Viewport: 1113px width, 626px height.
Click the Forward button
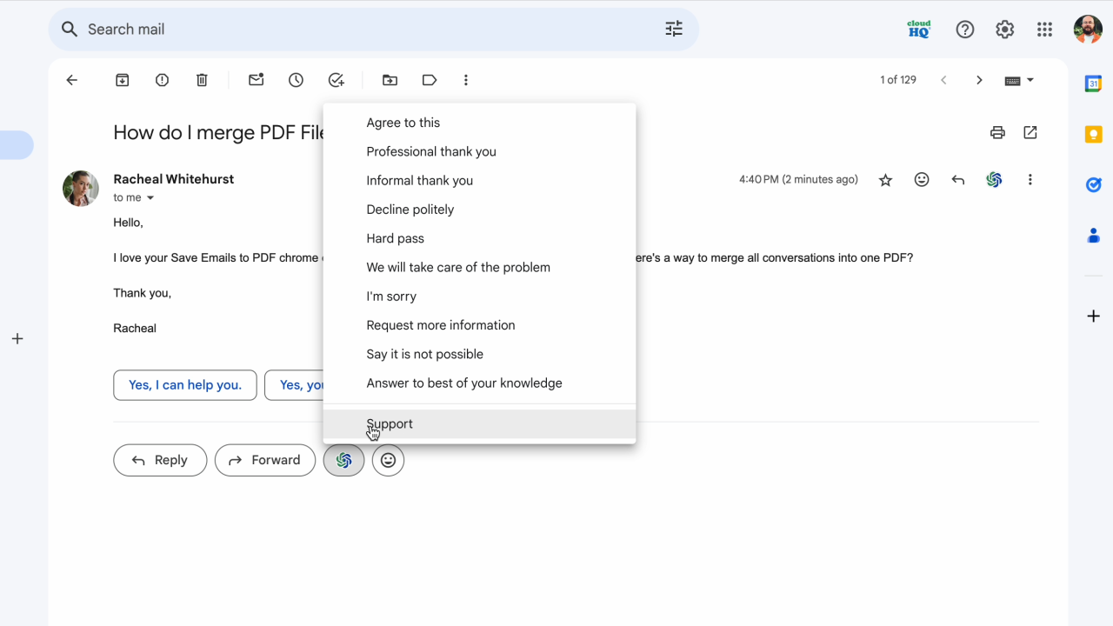coord(264,460)
